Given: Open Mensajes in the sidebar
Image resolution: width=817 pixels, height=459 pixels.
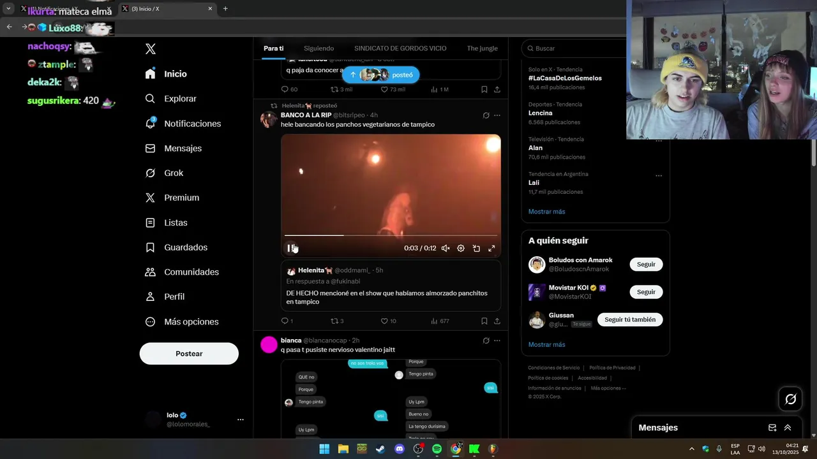Looking at the screenshot, I should coord(173,148).
